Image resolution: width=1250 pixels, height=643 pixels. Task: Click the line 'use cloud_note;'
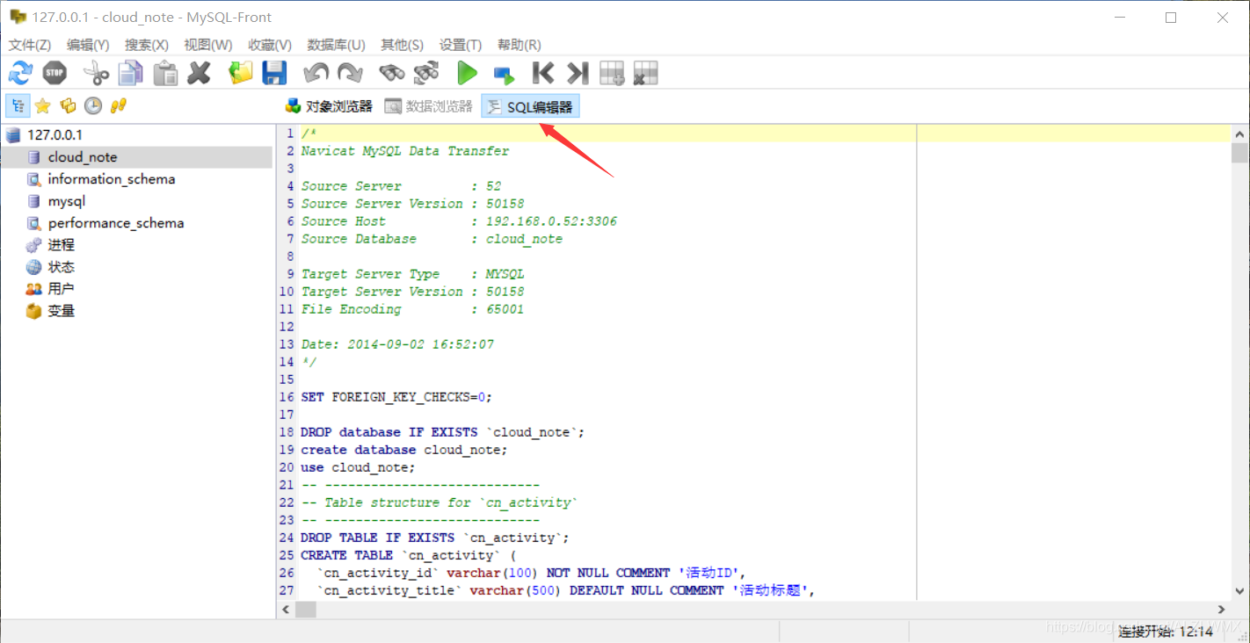[x=358, y=467]
